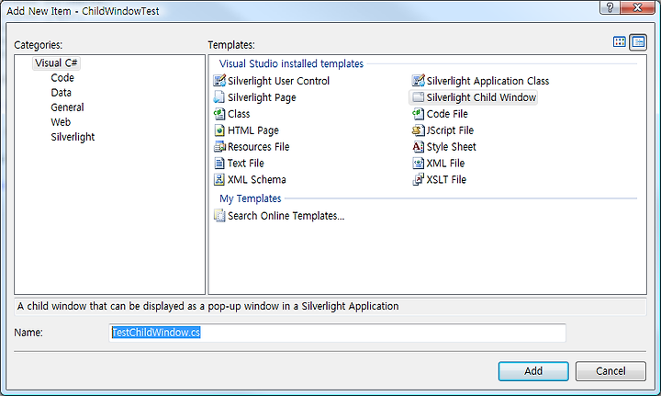Select the Code category

click(62, 78)
